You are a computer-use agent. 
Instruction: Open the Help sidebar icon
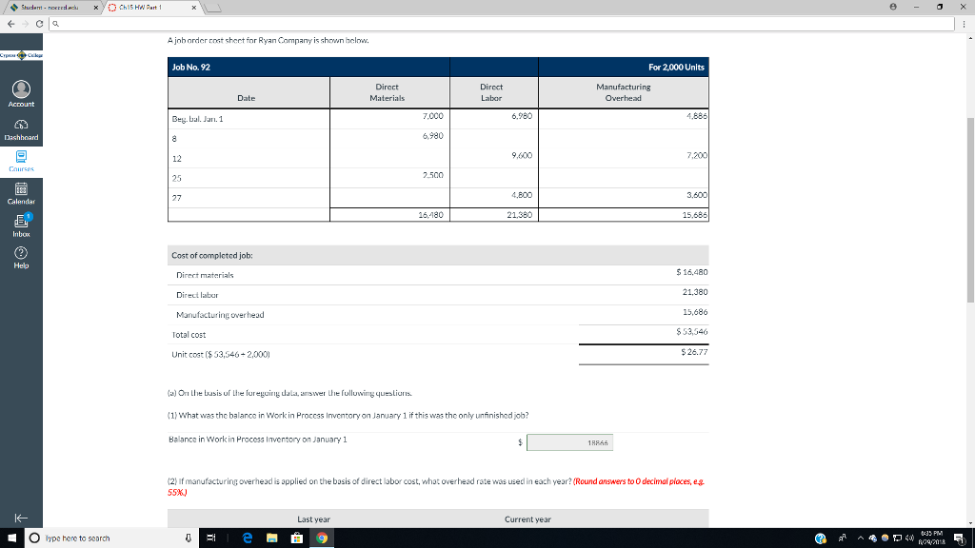pos(21,257)
